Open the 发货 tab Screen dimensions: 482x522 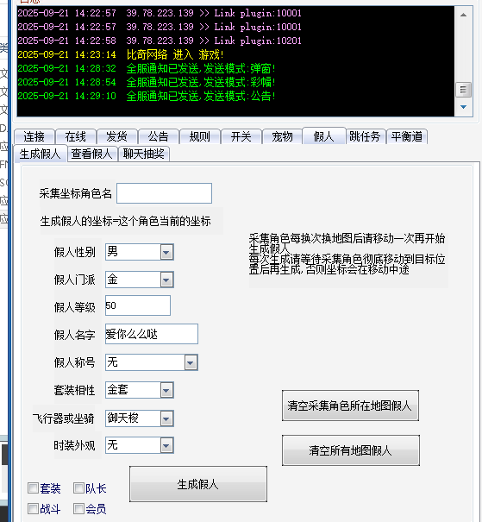(x=117, y=136)
